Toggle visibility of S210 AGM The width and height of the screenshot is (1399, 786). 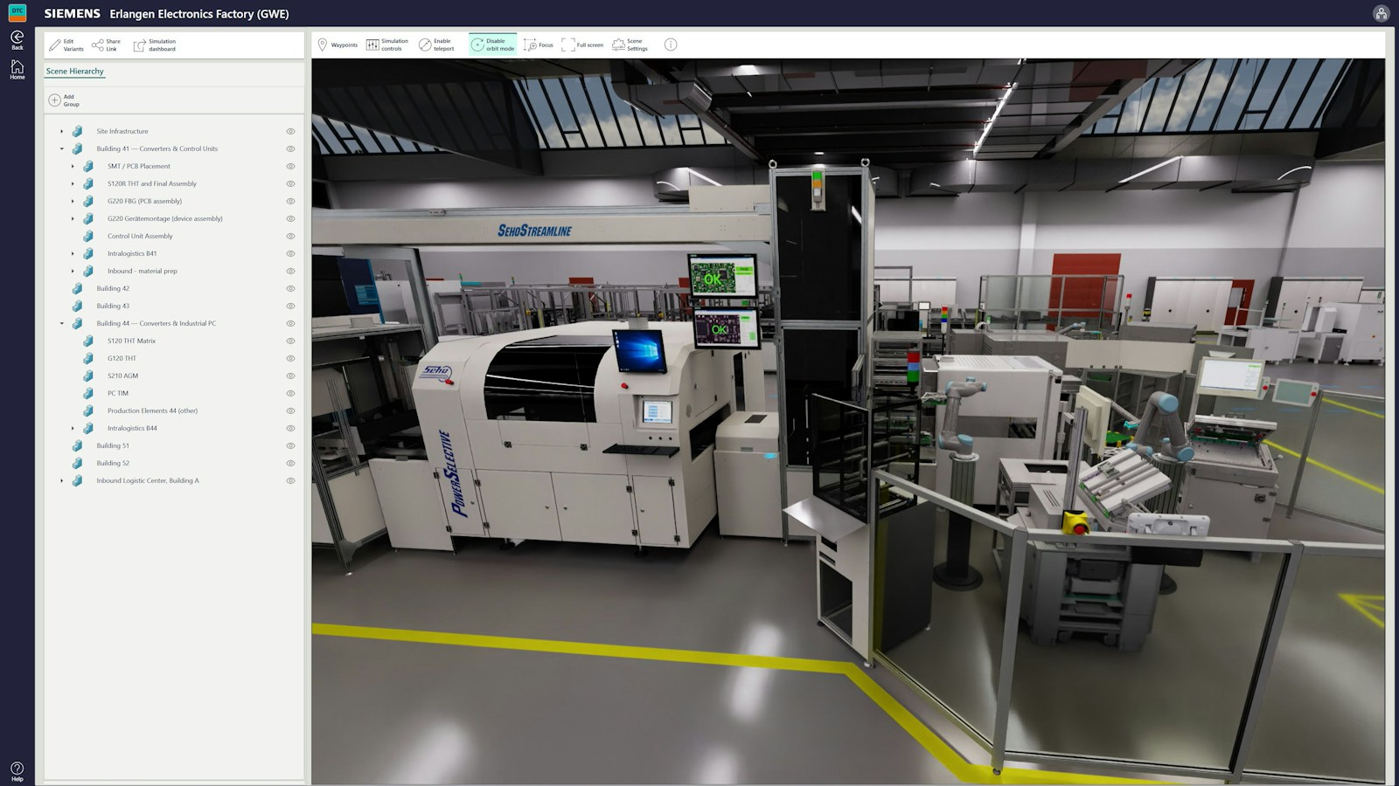[290, 376]
